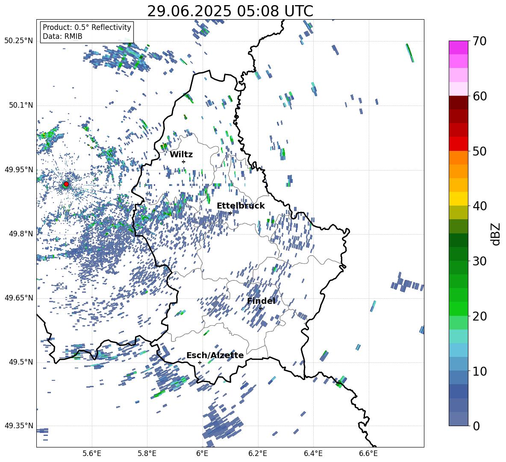Click the dBZ colorbar label
Viewport: 506px width, 462px height.
495,234
